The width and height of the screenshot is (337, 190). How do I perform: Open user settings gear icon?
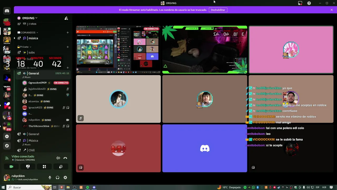65,178
